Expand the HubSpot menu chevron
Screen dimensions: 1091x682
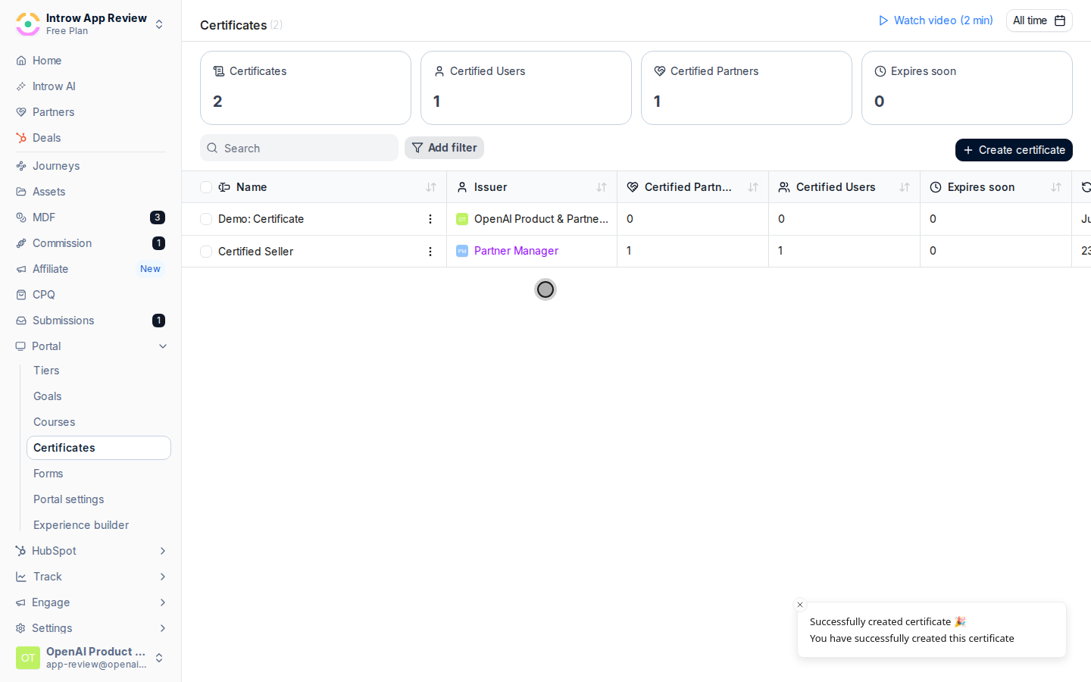163,551
